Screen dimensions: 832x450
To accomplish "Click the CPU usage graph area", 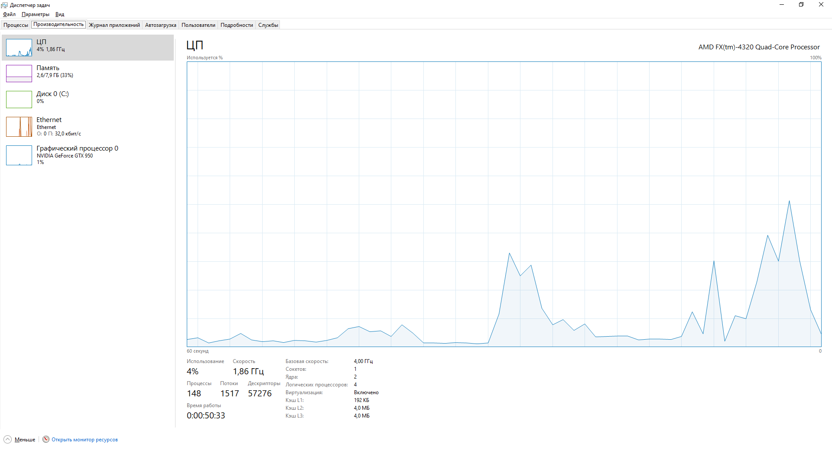I will click(x=504, y=204).
